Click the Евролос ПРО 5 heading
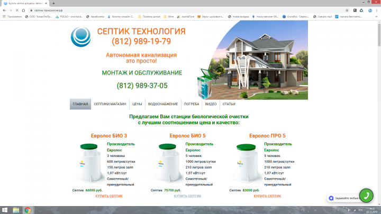This screenshot has height=214, width=381. 267,136
